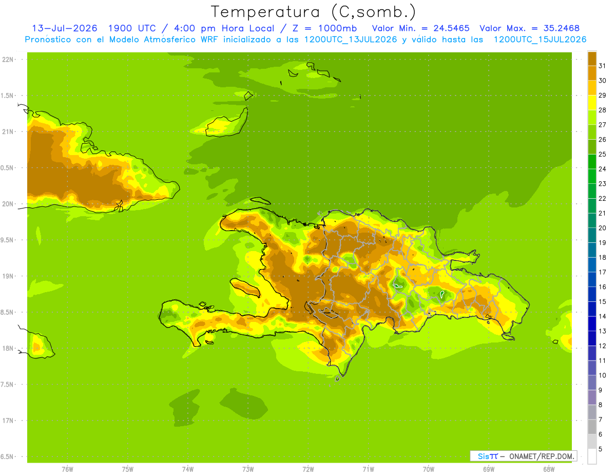The width and height of the screenshot is (616, 476).
Task: Click the "17N" latitude axis label
Action: 8,421
